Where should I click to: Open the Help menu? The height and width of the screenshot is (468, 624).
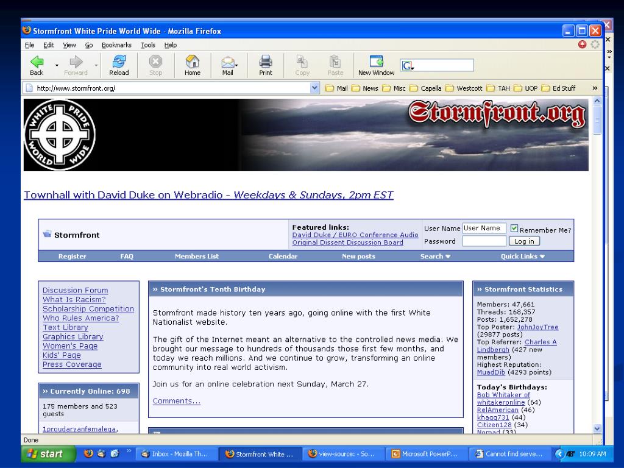[171, 45]
